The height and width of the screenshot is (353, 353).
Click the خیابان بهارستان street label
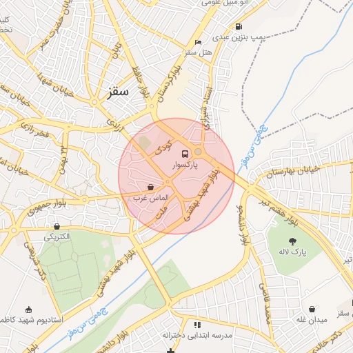pyautogui.click(x=293, y=172)
